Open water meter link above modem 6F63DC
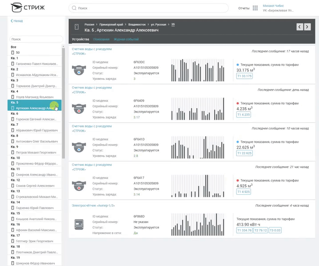 coord(92,51)
